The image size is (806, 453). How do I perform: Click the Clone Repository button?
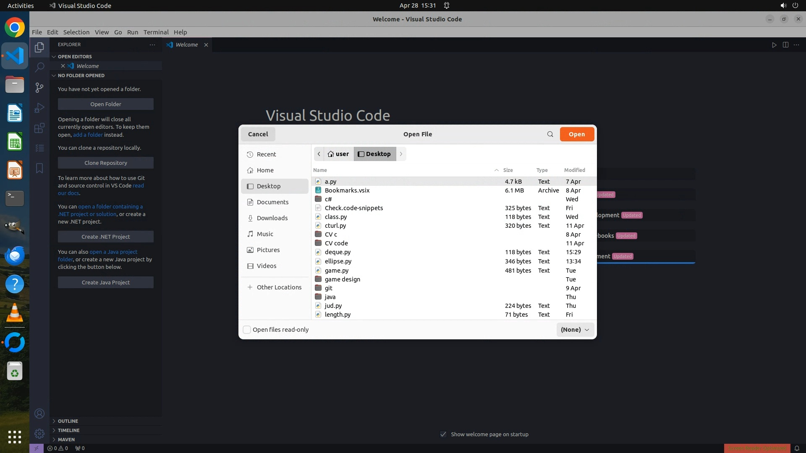click(x=105, y=163)
